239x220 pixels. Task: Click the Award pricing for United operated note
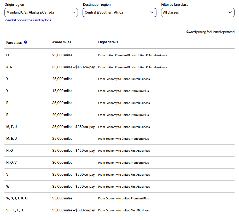[x=210, y=32]
